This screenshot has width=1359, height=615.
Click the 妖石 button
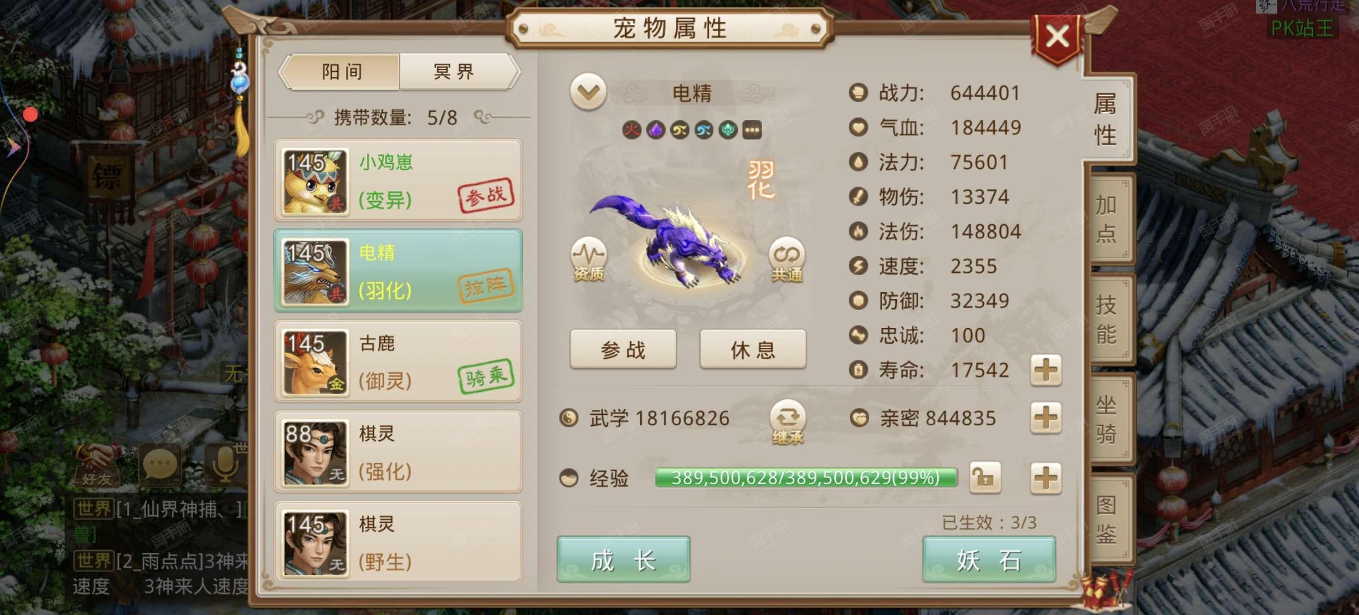[989, 560]
